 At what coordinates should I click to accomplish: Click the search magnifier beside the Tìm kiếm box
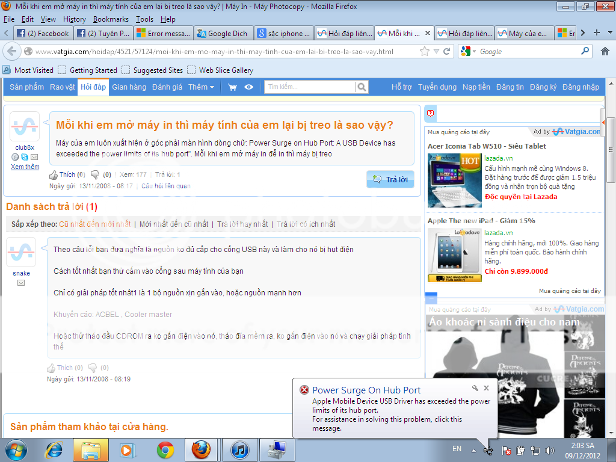coord(362,87)
